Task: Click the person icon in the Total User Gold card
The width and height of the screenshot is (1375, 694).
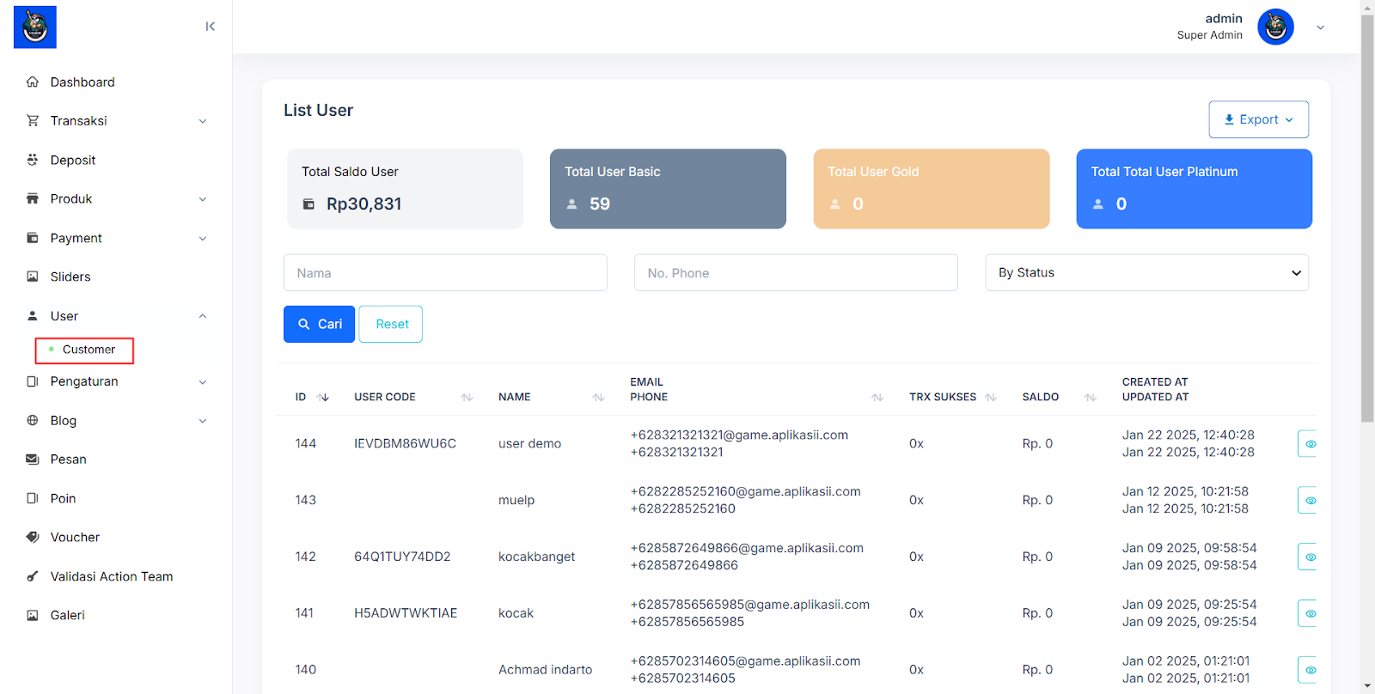Action: pyautogui.click(x=834, y=204)
